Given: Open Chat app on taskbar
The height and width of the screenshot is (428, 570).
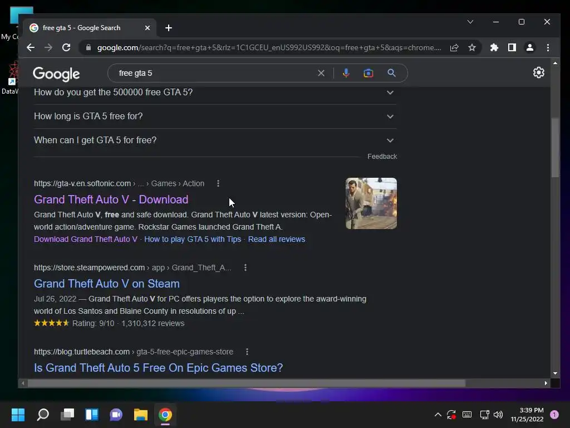Looking at the screenshot, I should 116,415.
